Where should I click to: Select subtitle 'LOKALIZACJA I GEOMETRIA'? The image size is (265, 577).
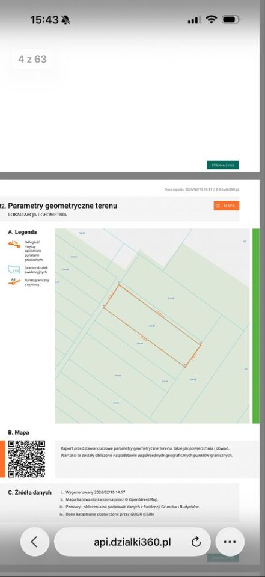37,215
